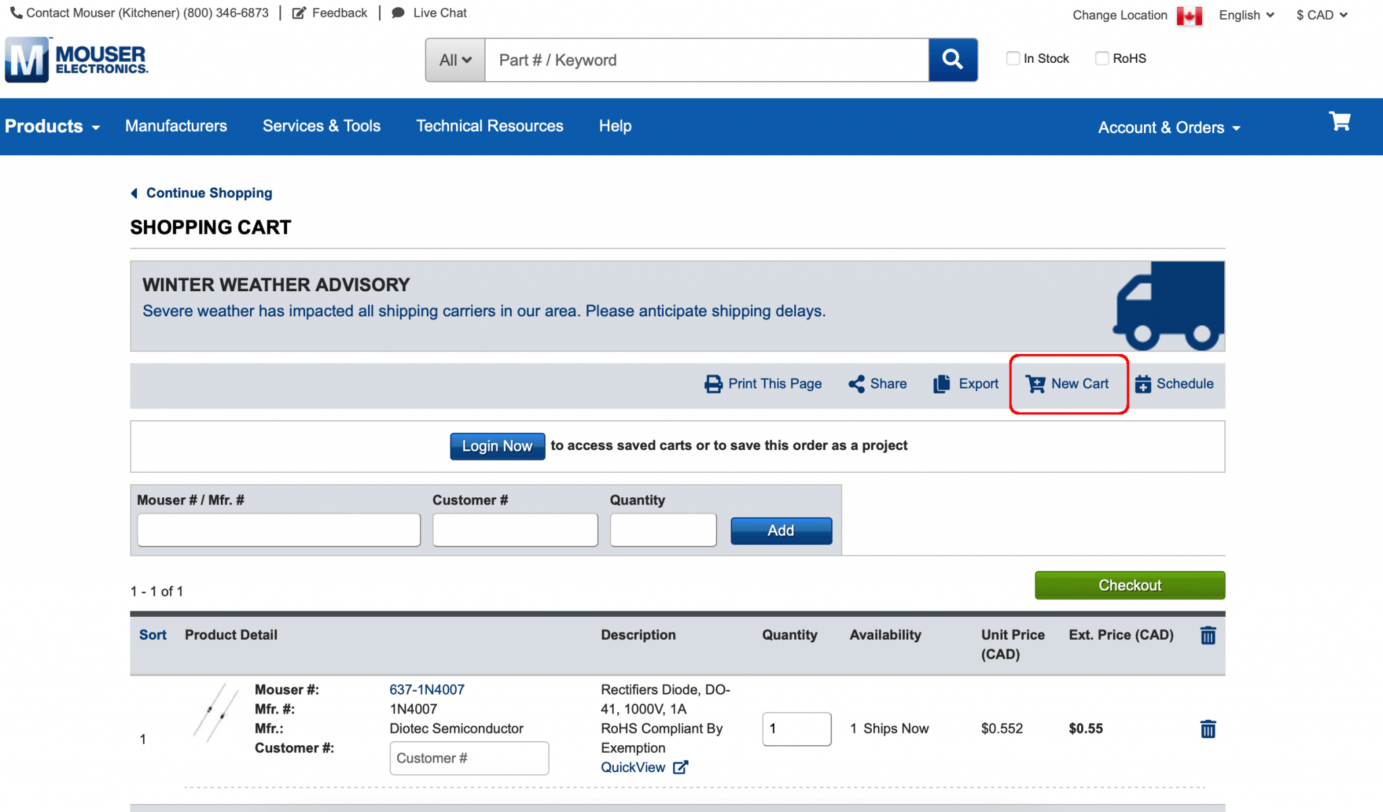Click the '$0.552' unit price value
Viewport: 1383px width, 812px height.
pos(1001,729)
